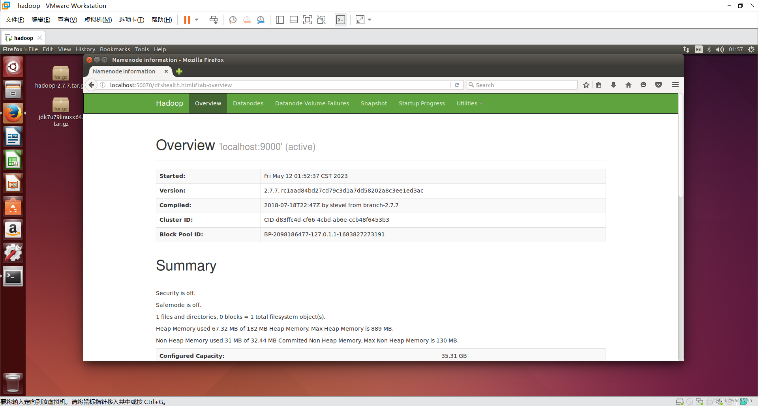Open the 帮助(H) menu
This screenshot has width=758, height=406.
coord(162,20)
